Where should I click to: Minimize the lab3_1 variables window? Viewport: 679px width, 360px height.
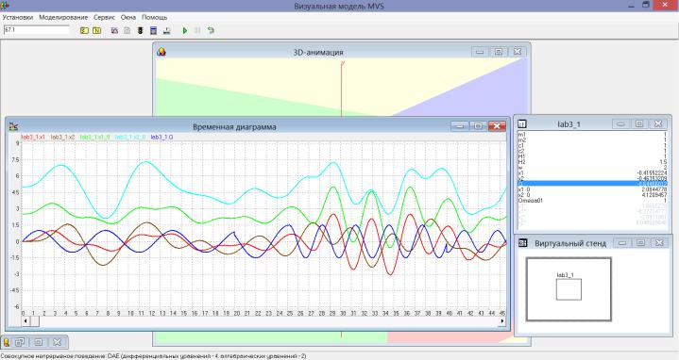(620, 123)
